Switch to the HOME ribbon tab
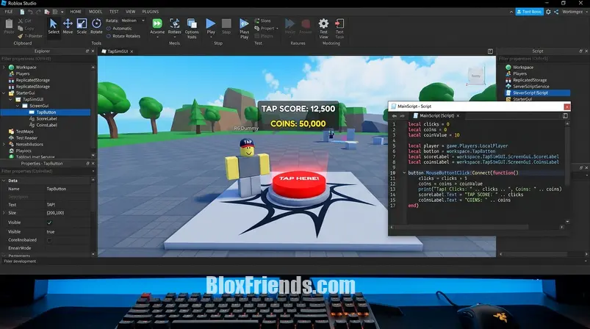This screenshot has width=590, height=329. (76, 12)
